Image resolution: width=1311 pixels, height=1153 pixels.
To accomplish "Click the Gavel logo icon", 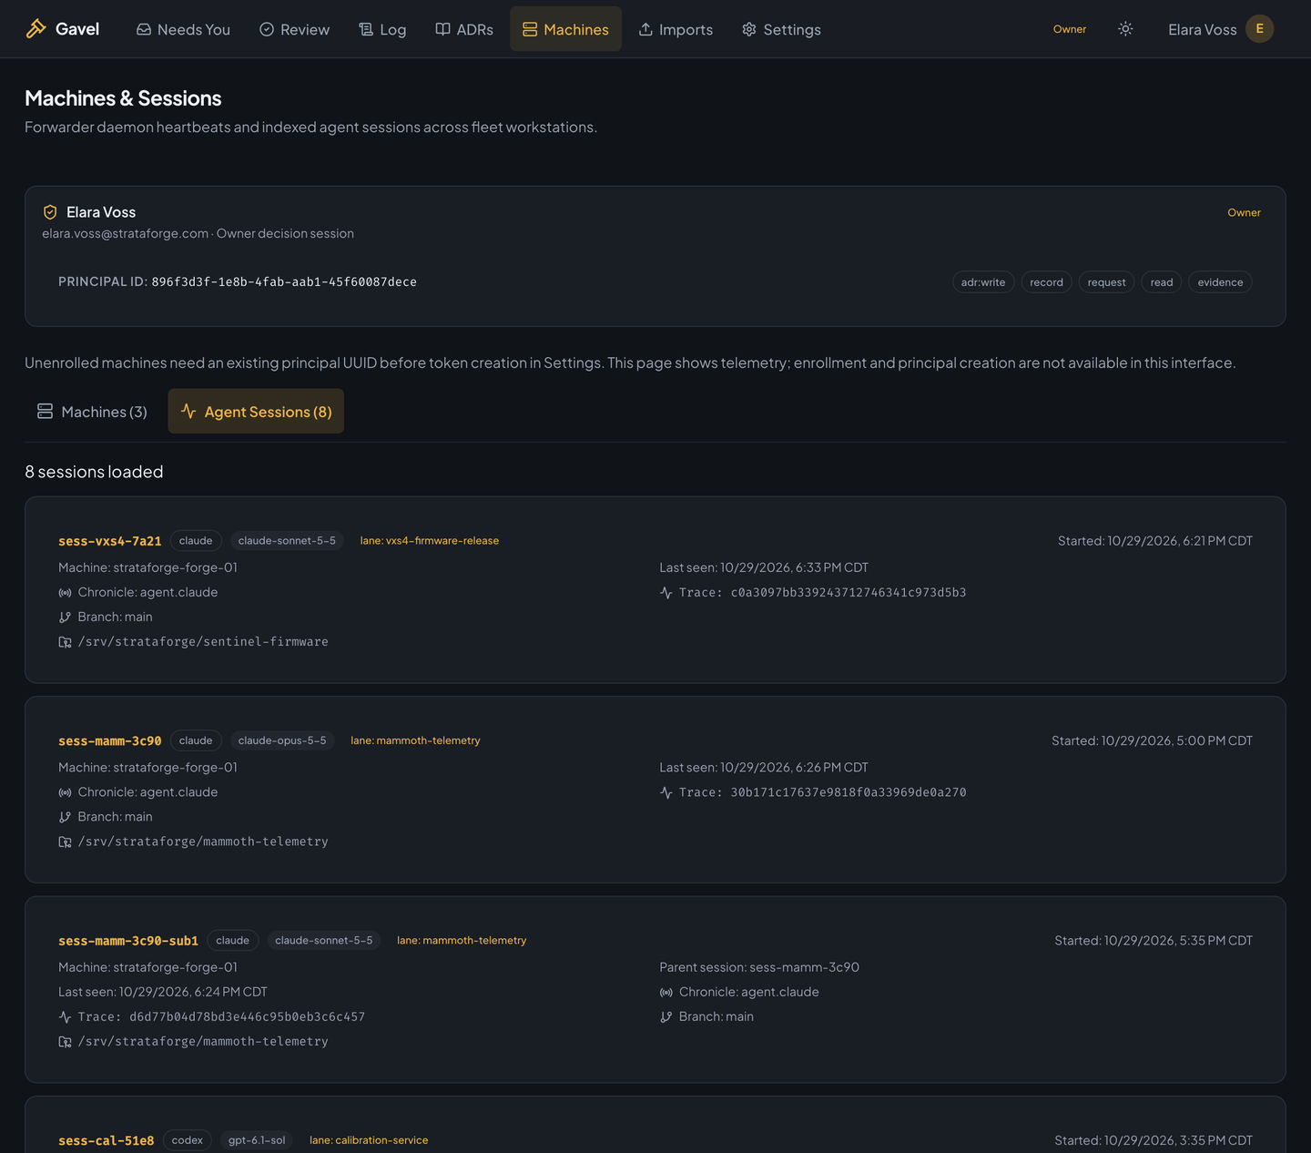I will (36, 29).
